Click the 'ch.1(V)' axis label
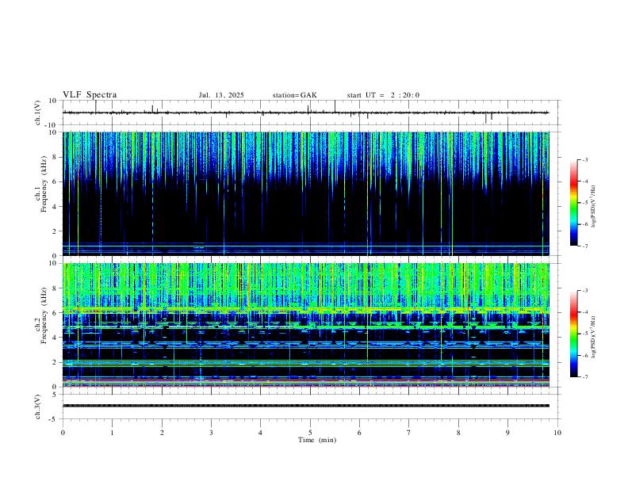This screenshot has height=485, width=628. point(38,113)
